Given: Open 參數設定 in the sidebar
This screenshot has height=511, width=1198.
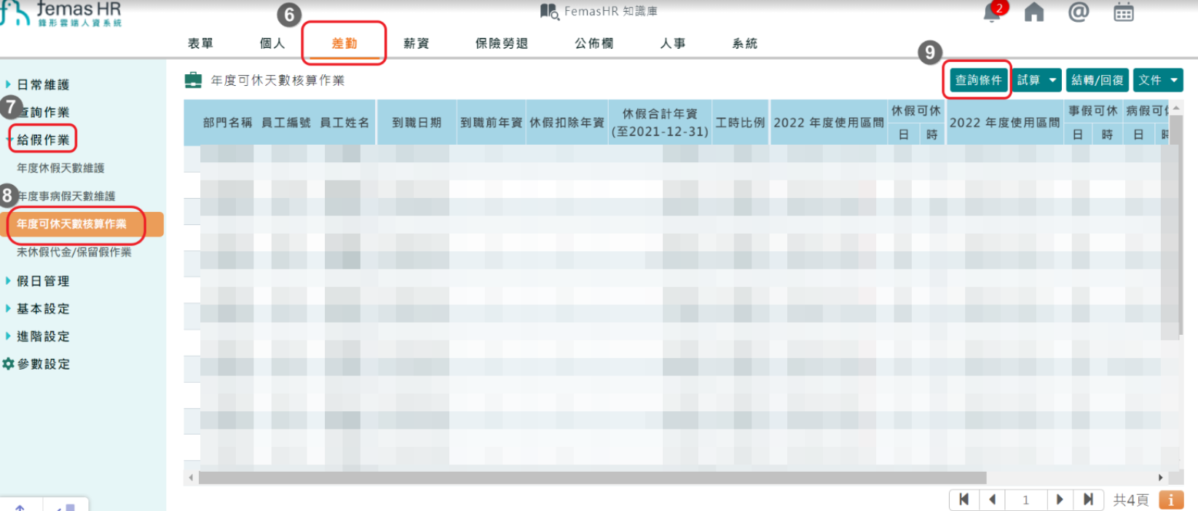Looking at the screenshot, I should coord(44,364).
